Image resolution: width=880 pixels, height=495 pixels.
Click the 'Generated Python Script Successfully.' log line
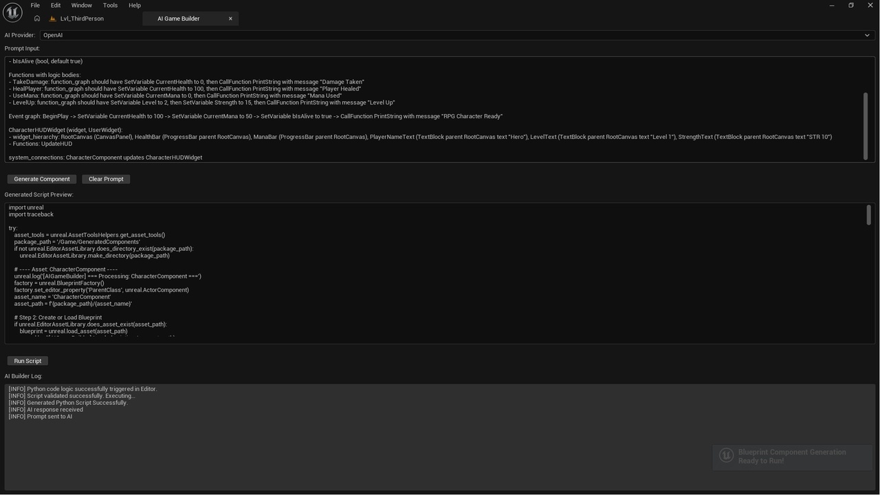pyautogui.click(x=68, y=403)
